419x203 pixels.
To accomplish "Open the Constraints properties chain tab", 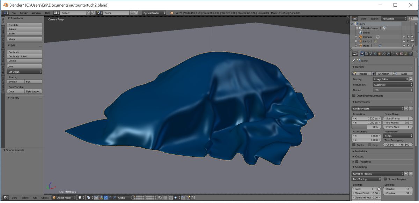I will 384,54.
